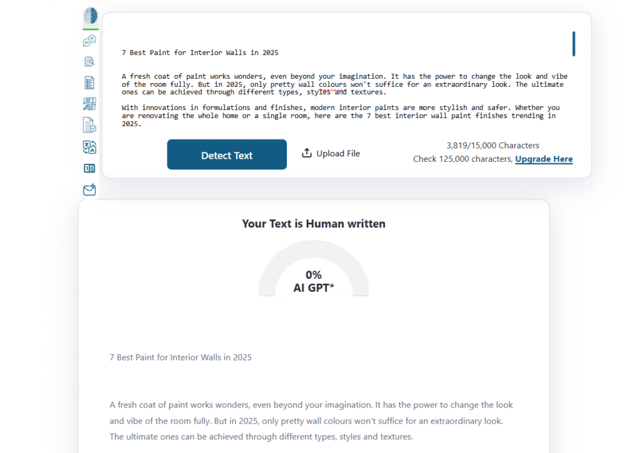Follow the Upgrade Here link
Image resolution: width=640 pixels, height=453 pixels.
point(544,159)
